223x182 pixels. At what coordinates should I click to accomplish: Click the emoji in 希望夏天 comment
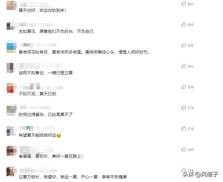[59, 135]
